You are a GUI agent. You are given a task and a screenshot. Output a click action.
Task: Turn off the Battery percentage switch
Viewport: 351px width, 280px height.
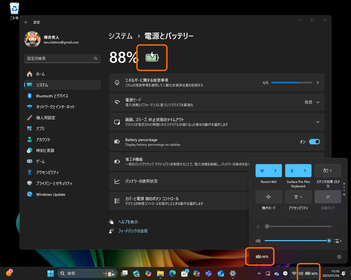(x=315, y=142)
